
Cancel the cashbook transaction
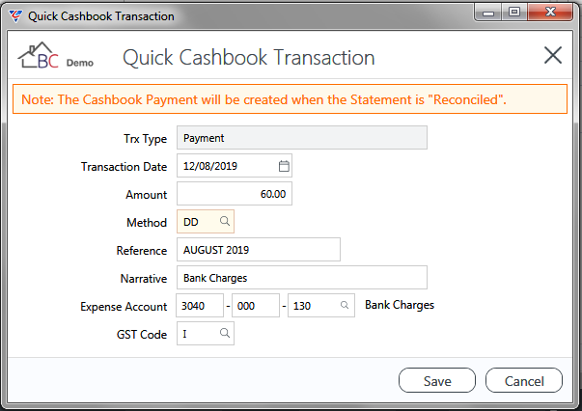(x=524, y=380)
